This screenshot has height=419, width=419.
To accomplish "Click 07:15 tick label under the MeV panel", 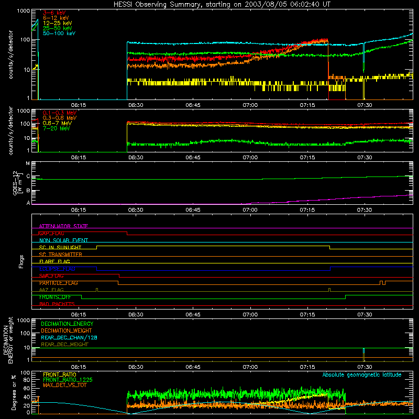I will 307,158.
